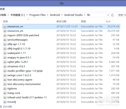
Task: Click the 2018/11/29 15:30 date cell
Action: (67, 26)
